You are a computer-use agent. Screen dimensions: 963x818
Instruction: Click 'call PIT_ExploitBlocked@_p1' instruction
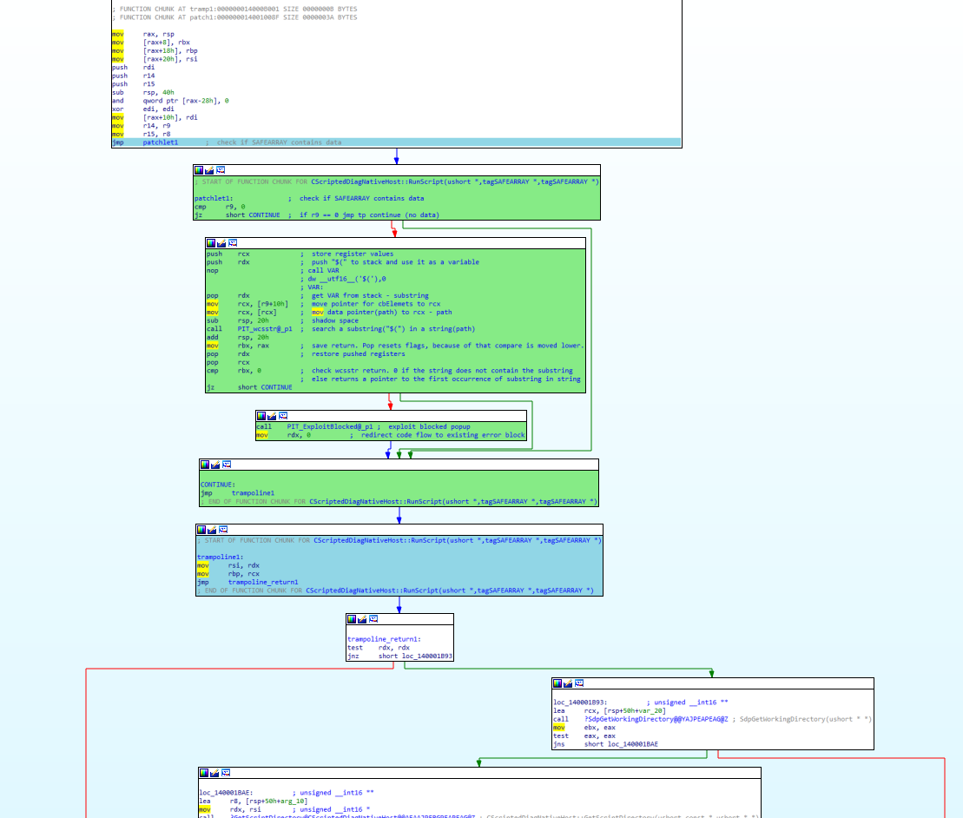pyautogui.click(x=315, y=427)
